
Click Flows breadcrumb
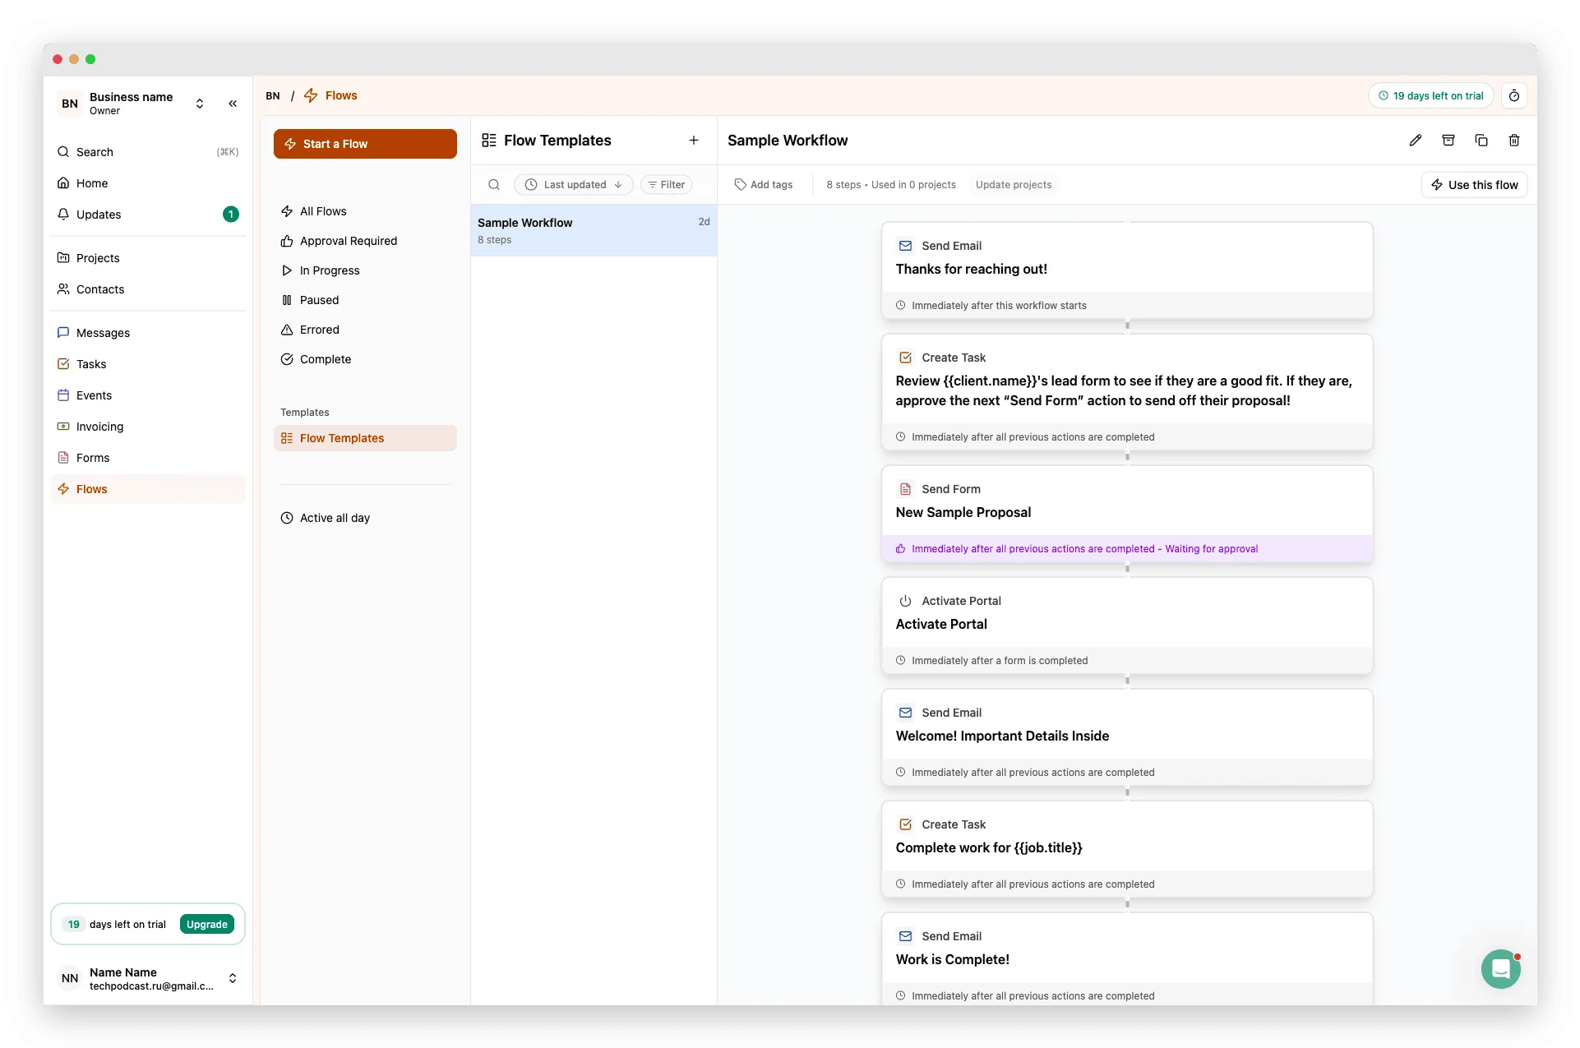point(331,96)
